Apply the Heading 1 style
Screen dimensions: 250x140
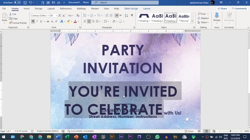point(144,18)
